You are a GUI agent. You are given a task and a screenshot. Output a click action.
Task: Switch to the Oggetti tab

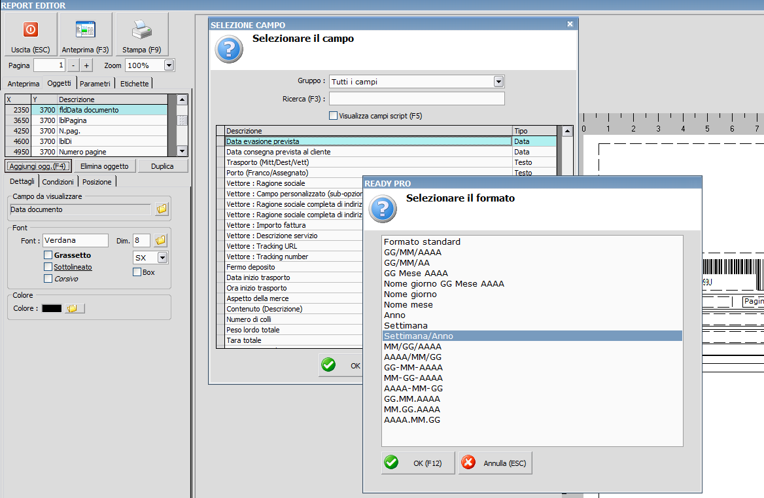point(59,83)
